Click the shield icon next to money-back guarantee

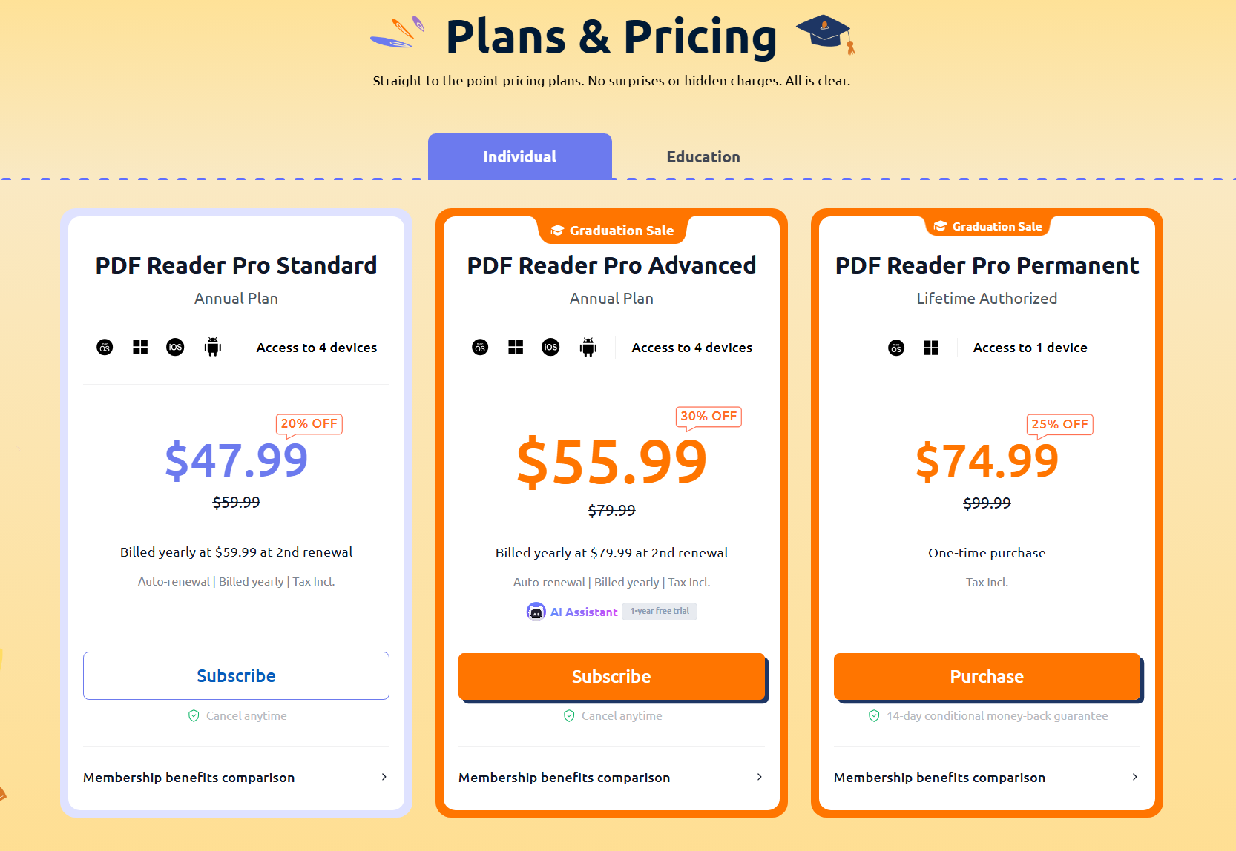pos(874,715)
